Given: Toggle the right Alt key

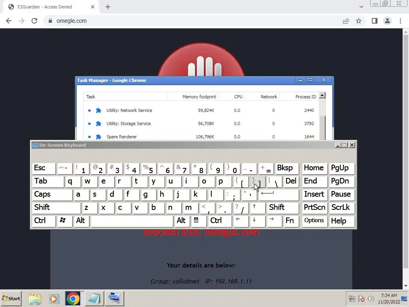Looking at the screenshot, I should click(182, 221).
